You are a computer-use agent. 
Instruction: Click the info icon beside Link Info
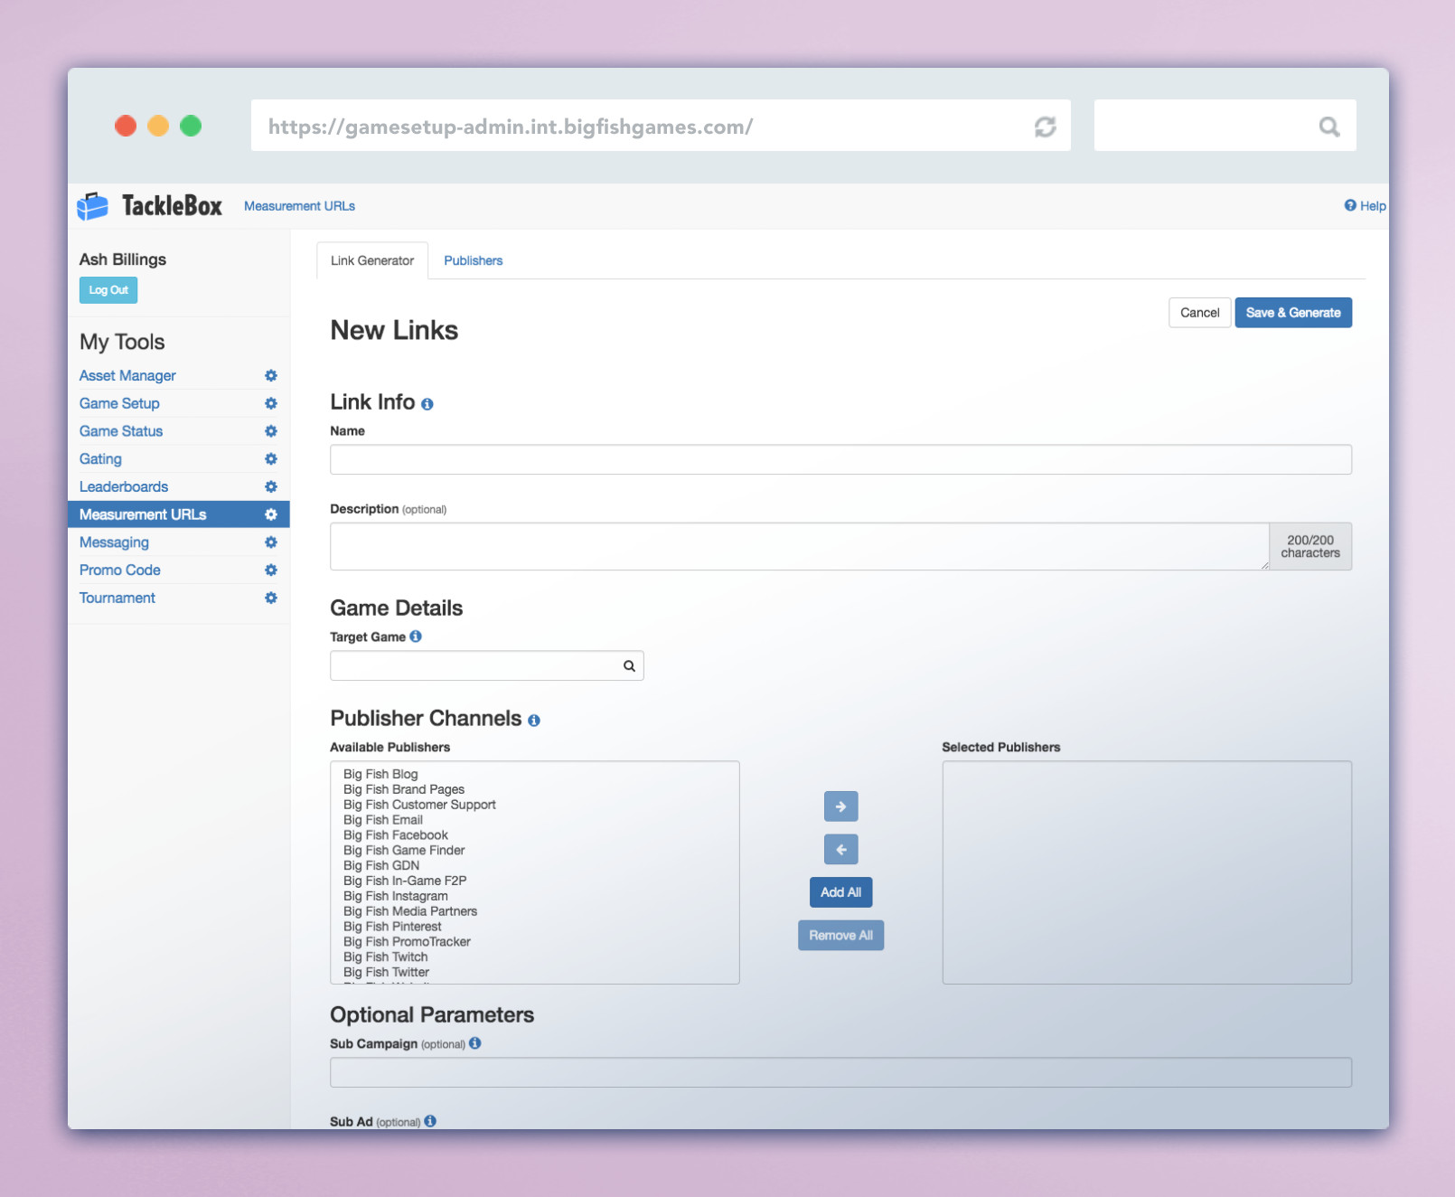[x=427, y=404]
